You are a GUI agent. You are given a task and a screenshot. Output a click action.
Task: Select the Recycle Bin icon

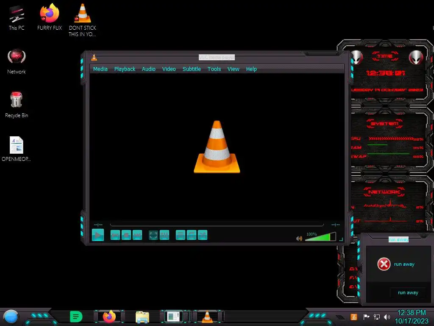point(17,105)
